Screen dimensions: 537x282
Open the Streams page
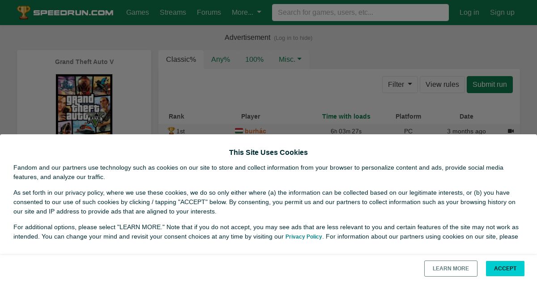(x=173, y=13)
